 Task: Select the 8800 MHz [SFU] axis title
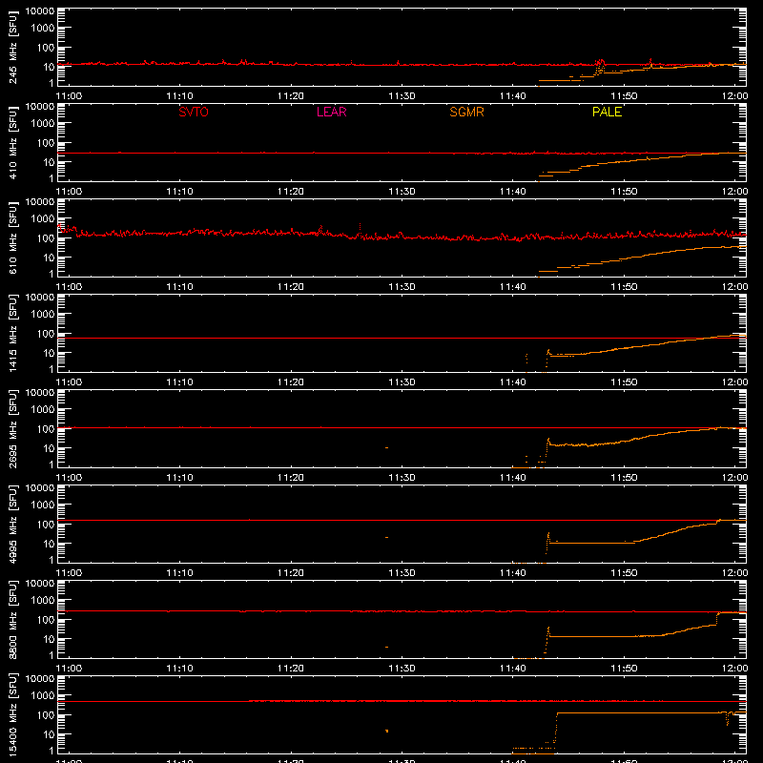coord(12,619)
